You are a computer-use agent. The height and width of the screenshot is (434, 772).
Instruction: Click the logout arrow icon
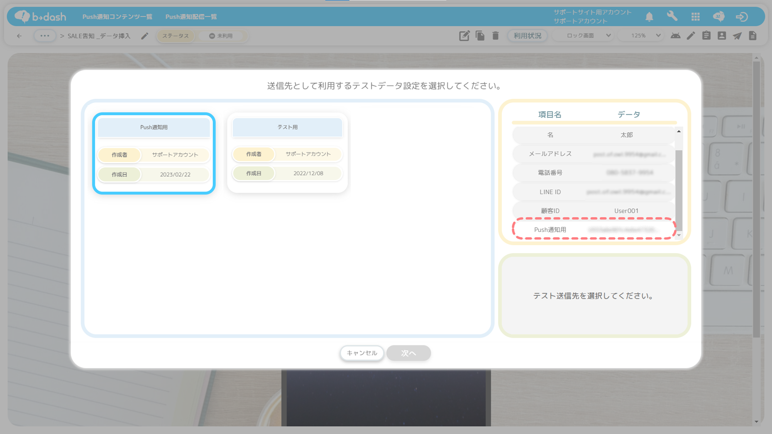click(742, 17)
